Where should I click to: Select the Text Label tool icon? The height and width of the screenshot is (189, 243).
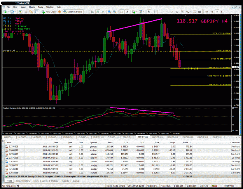(x=182, y=12)
